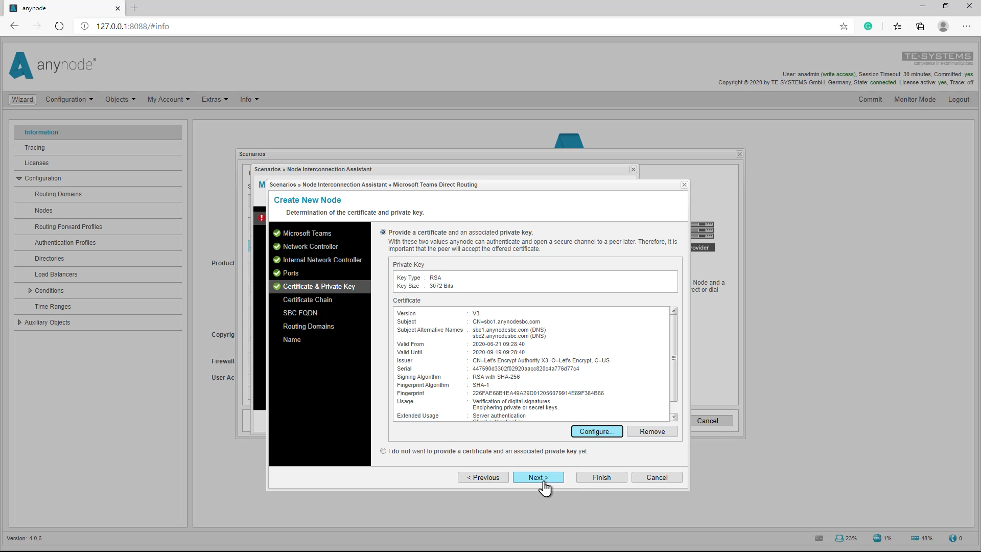Click the Remove certificate button
This screenshot has height=552, width=981.
click(652, 431)
